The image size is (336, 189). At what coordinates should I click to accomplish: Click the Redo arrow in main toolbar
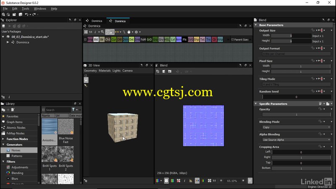coord(34,14)
